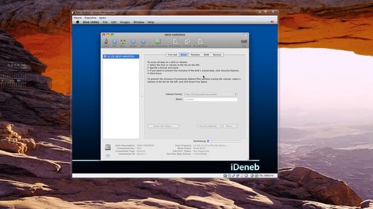Click the sidebar splitter handle dot
This screenshot has height=209, width=373.
tap(142, 96)
